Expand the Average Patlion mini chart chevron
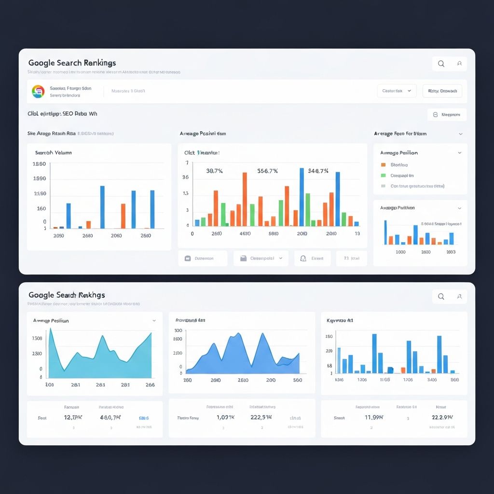Screen dimensions: 494x494 tap(460, 208)
